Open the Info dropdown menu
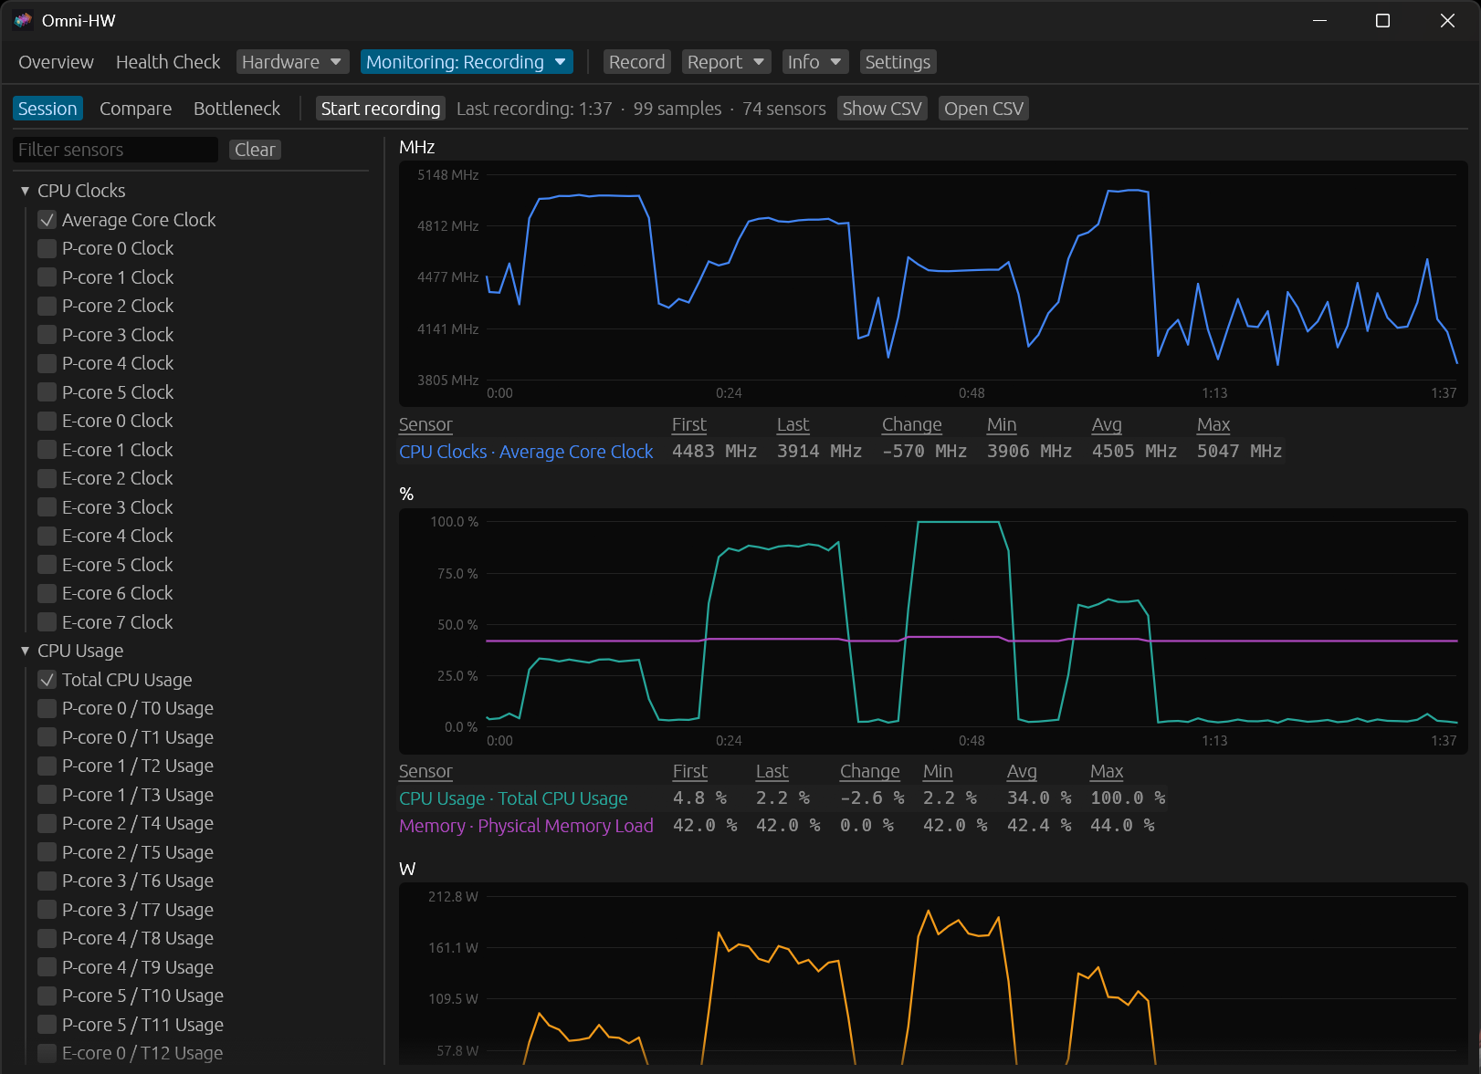 (x=815, y=62)
